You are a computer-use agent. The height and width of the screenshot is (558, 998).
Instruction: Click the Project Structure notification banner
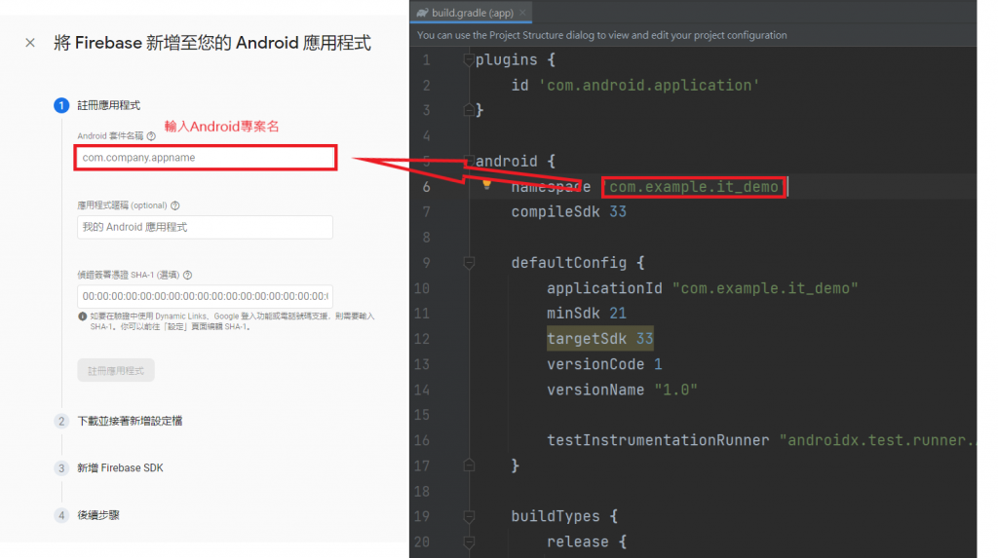coord(693,36)
